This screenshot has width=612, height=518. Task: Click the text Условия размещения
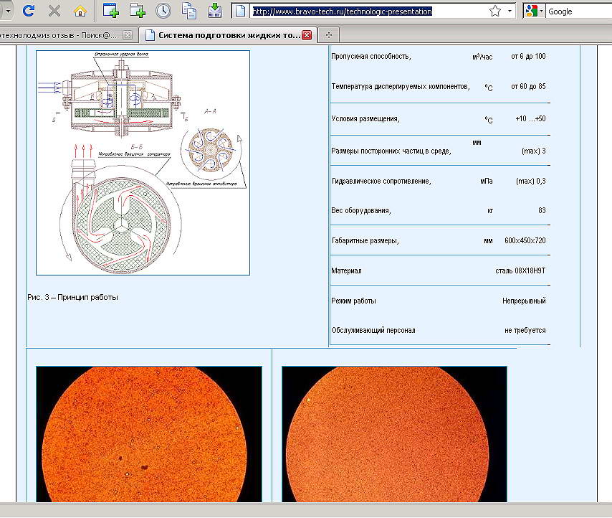coord(365,119)
